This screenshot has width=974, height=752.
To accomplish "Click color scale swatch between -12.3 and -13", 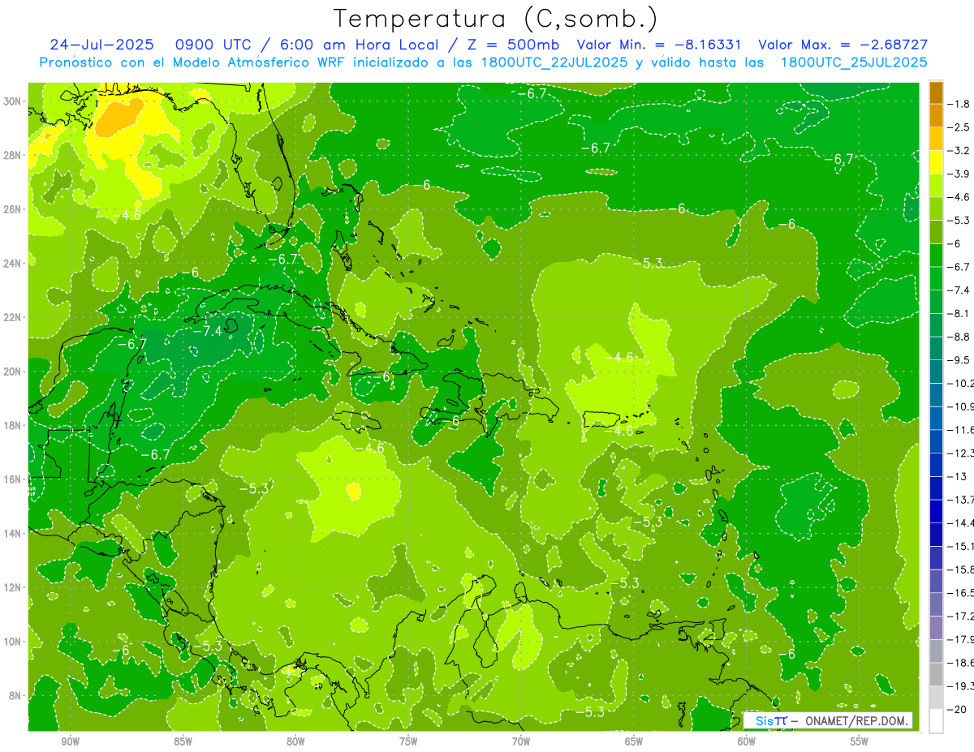I will (x=936, y=465).
